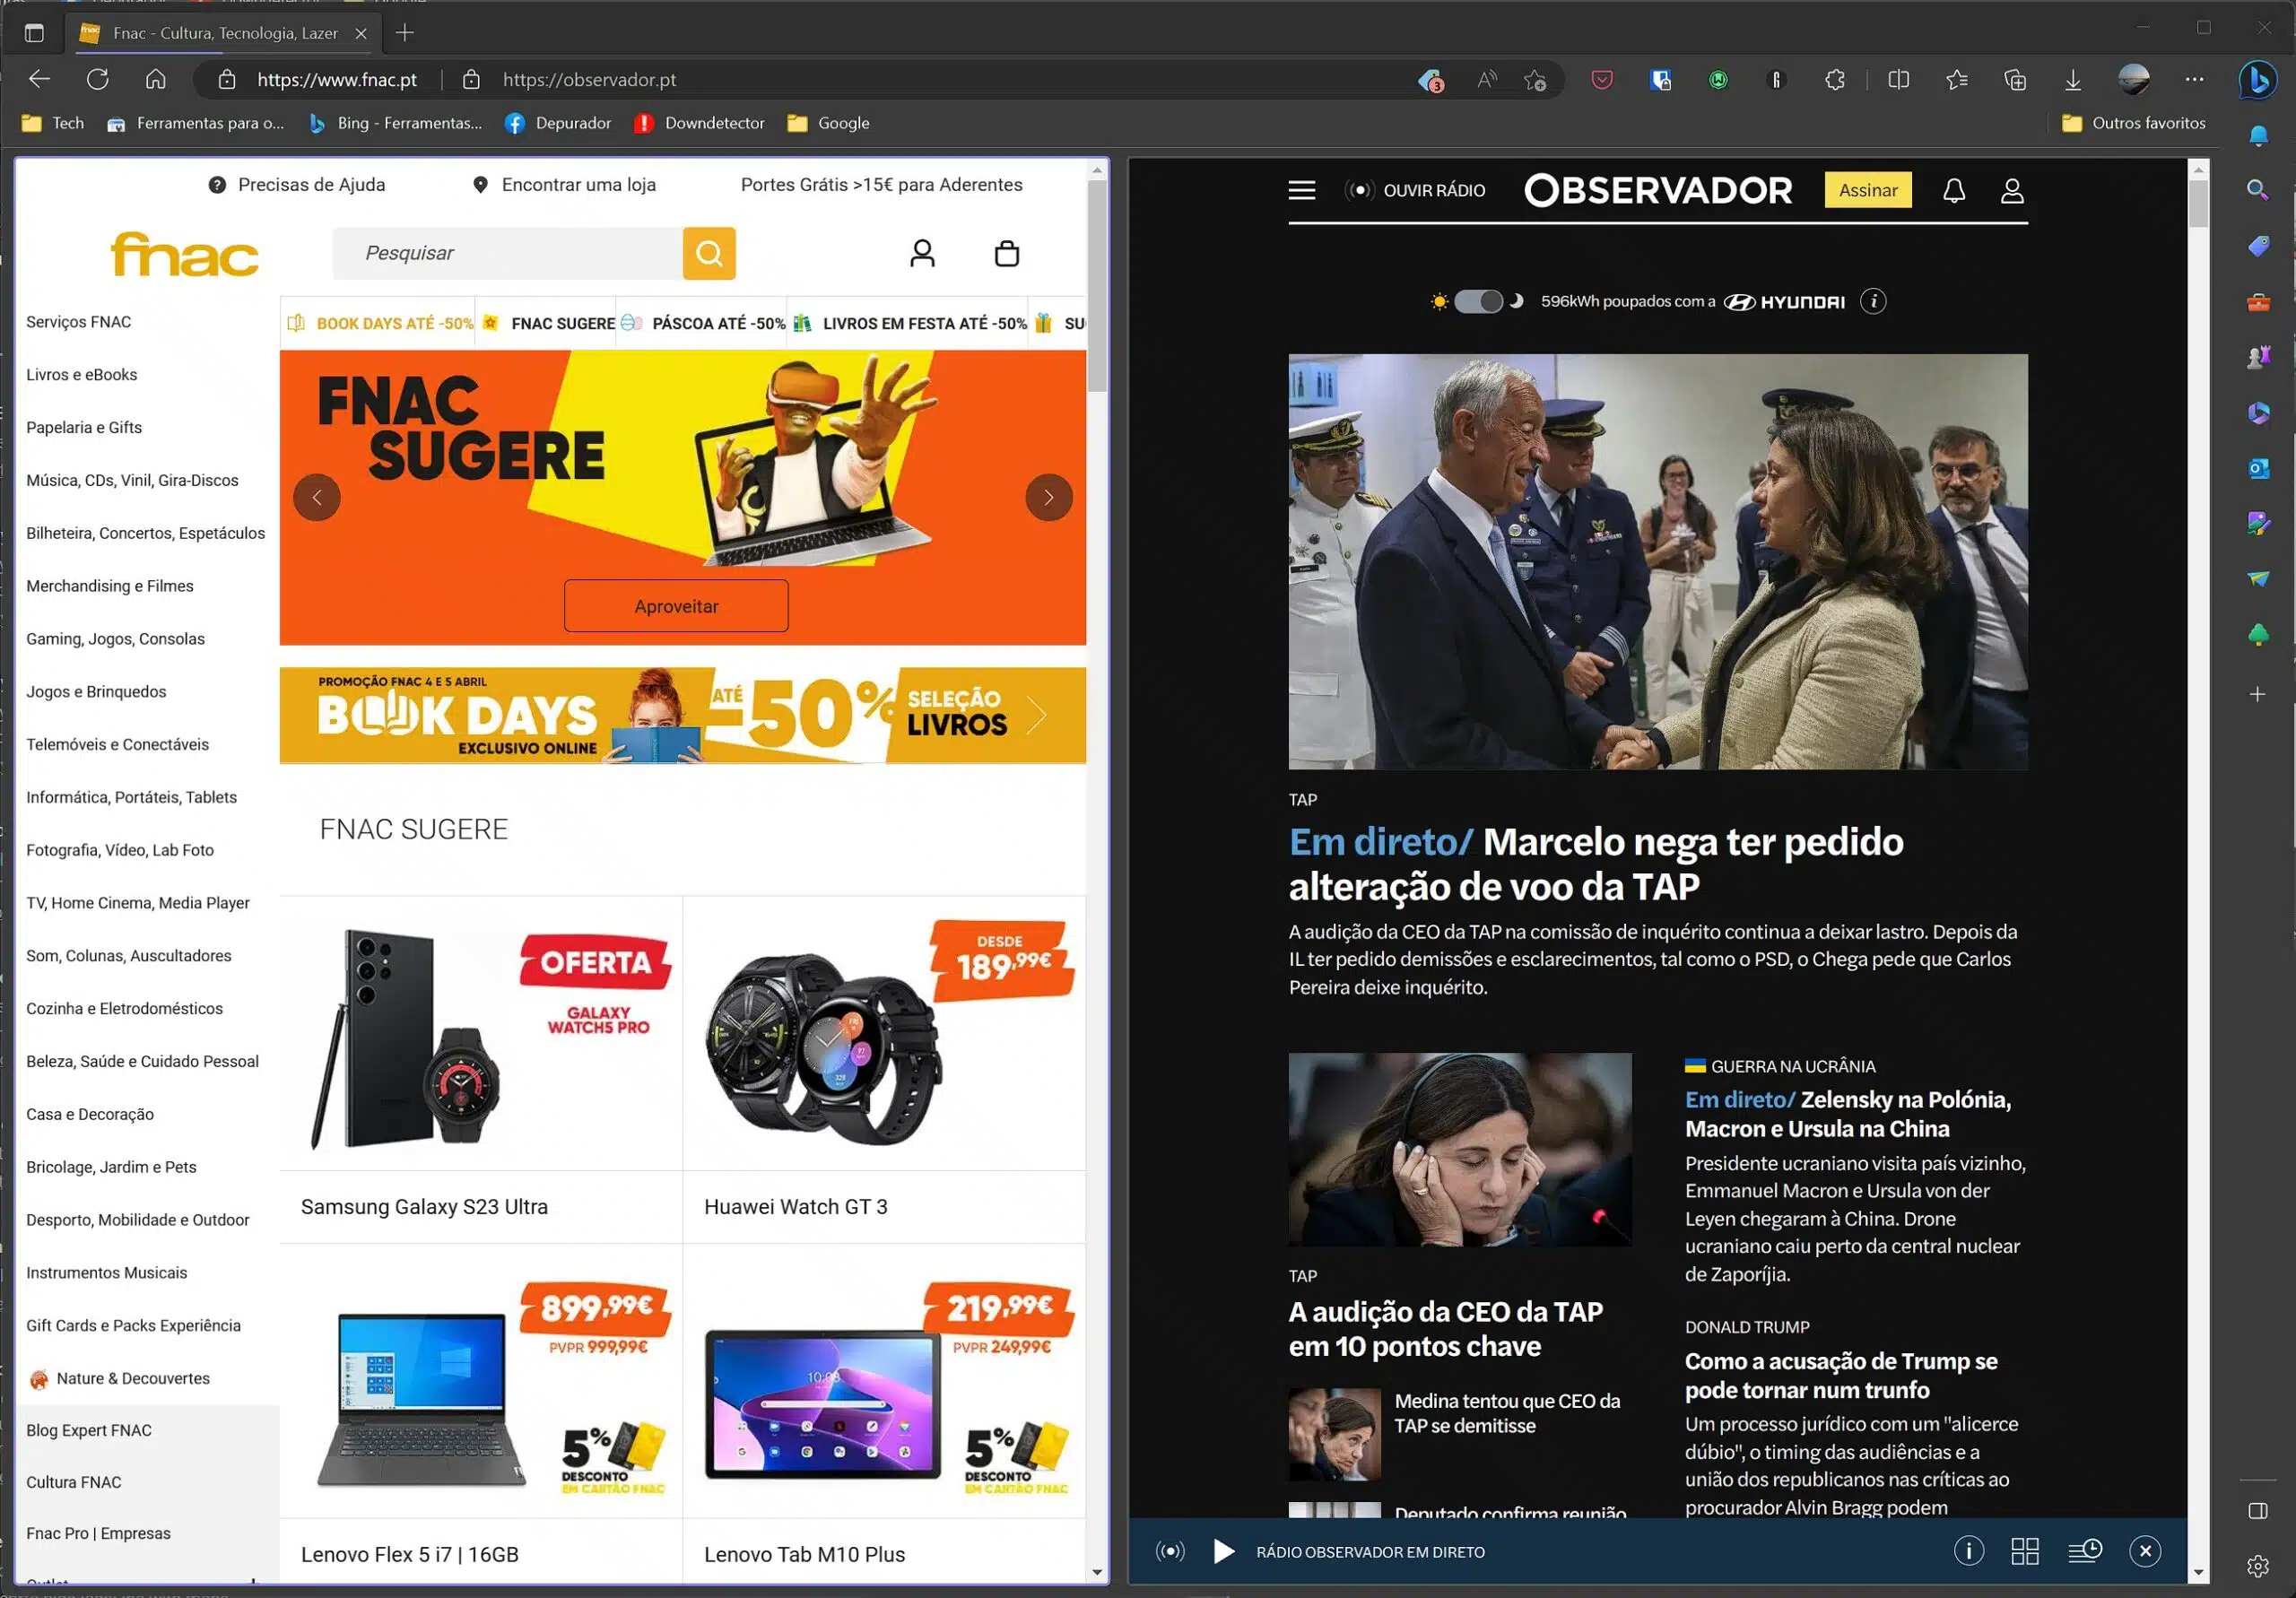
Task: Hide the Edge sidebar panel
Action: pyautogui.click(x=2258, y=1510)
